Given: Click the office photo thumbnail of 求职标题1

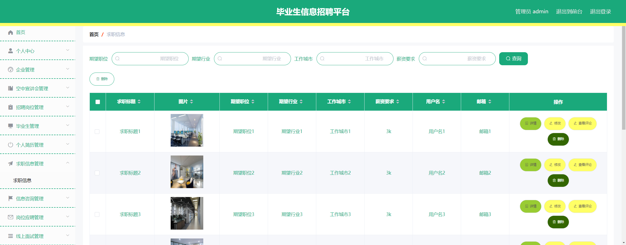Looking at the screenshot, I should [x=187, y=130].
